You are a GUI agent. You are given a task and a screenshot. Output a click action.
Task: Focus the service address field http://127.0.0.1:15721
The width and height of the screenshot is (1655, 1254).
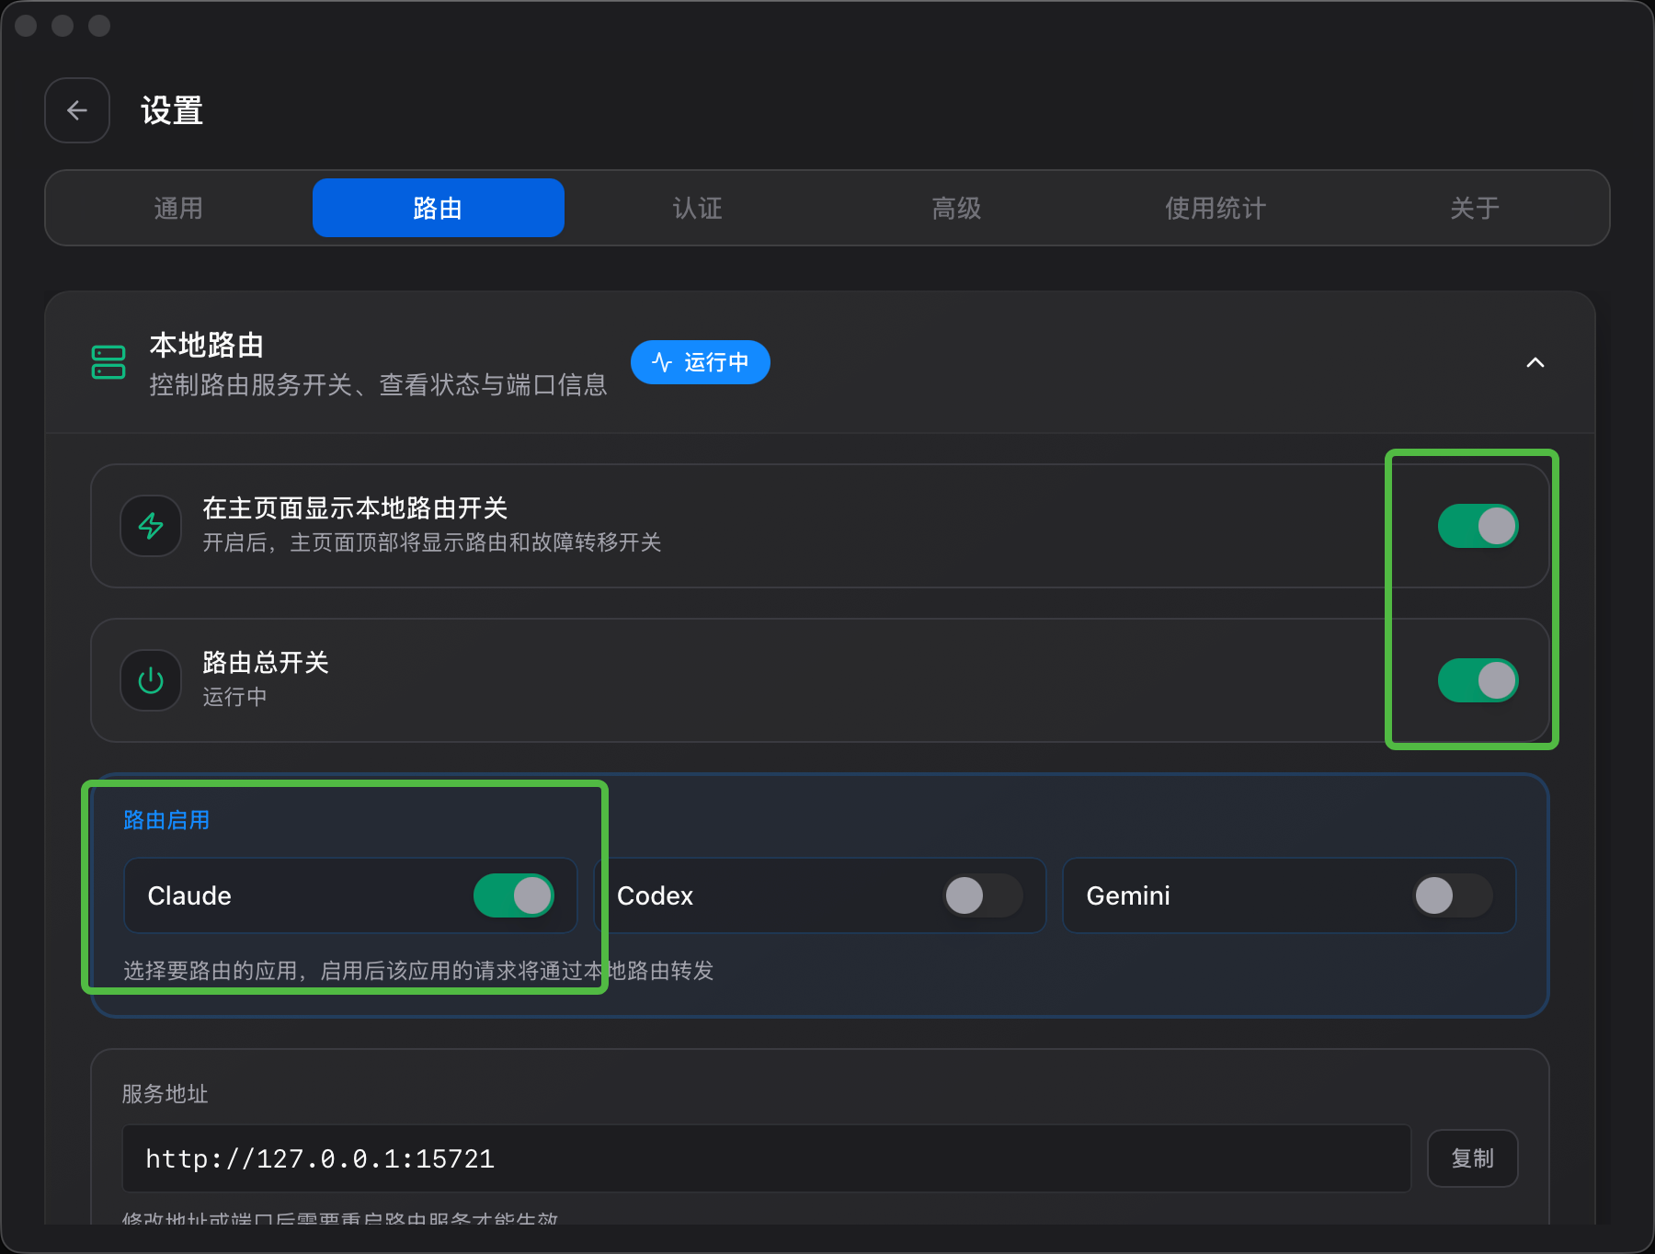[x=767, y=1158]
